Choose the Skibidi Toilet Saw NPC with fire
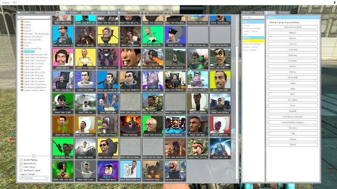The height and width of the screenshot is (189, 337). [x=131, y=126]
